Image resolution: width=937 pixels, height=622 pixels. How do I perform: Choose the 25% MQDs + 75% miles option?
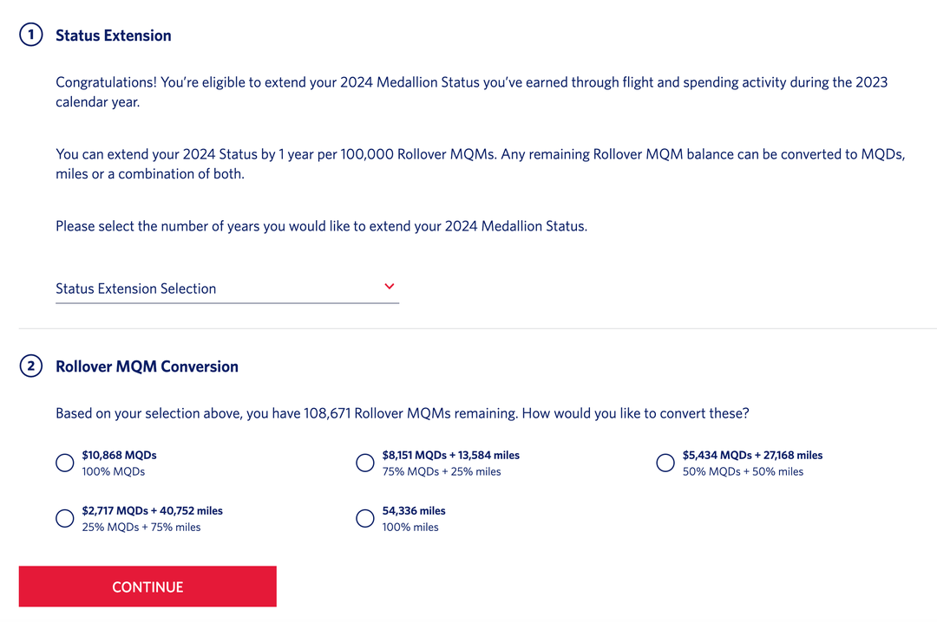tap(64, 518)
